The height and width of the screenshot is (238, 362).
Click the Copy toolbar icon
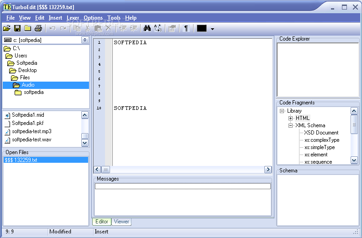point(77,28)
